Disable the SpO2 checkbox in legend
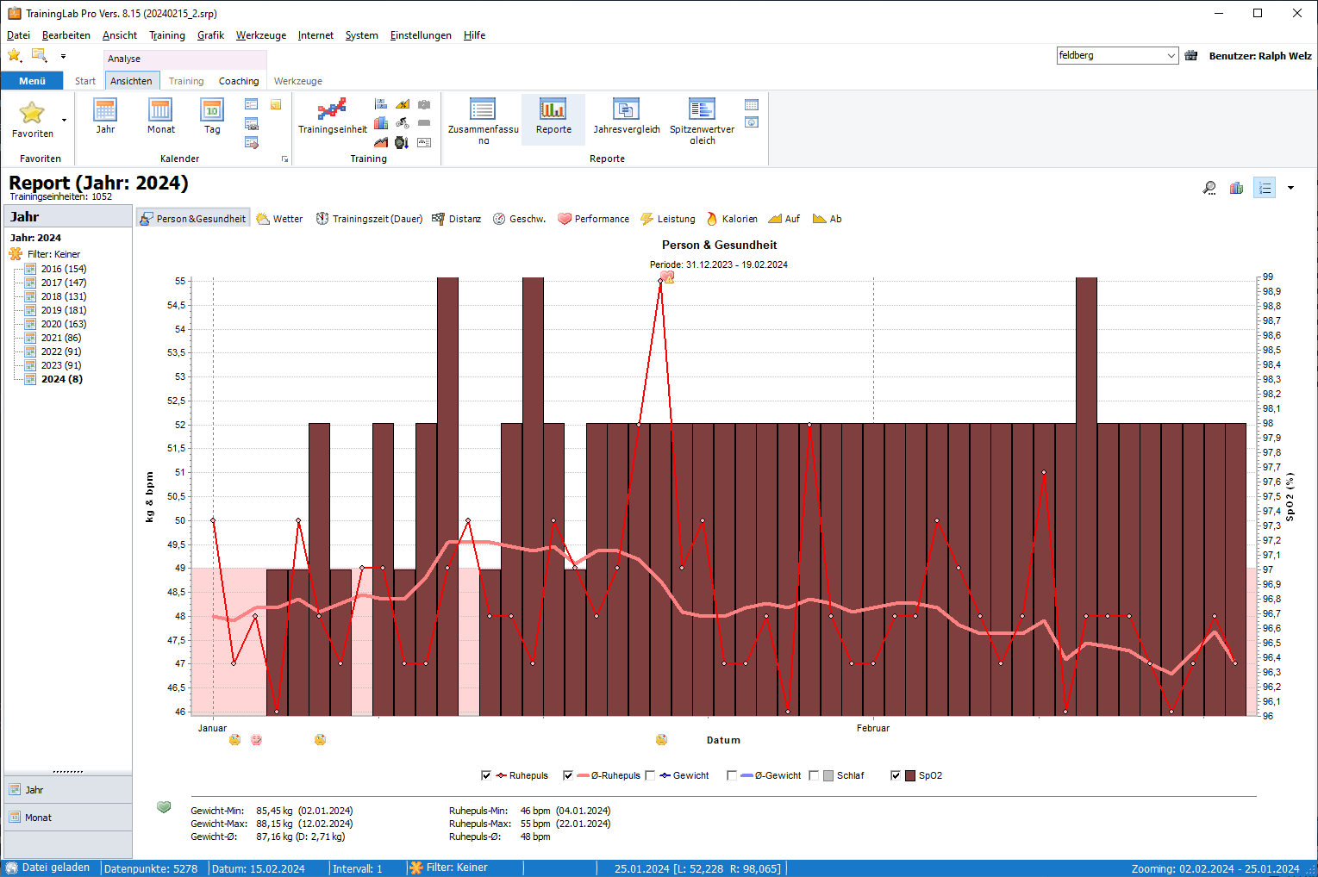The image size is (1318, 877). click(x=896, y=775)
